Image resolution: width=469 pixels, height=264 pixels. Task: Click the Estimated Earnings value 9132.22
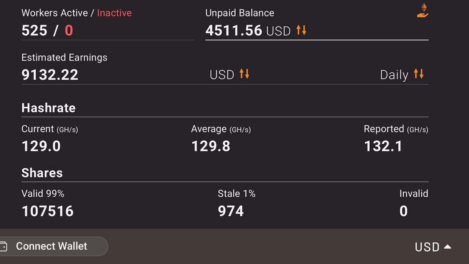coord(50,75)
